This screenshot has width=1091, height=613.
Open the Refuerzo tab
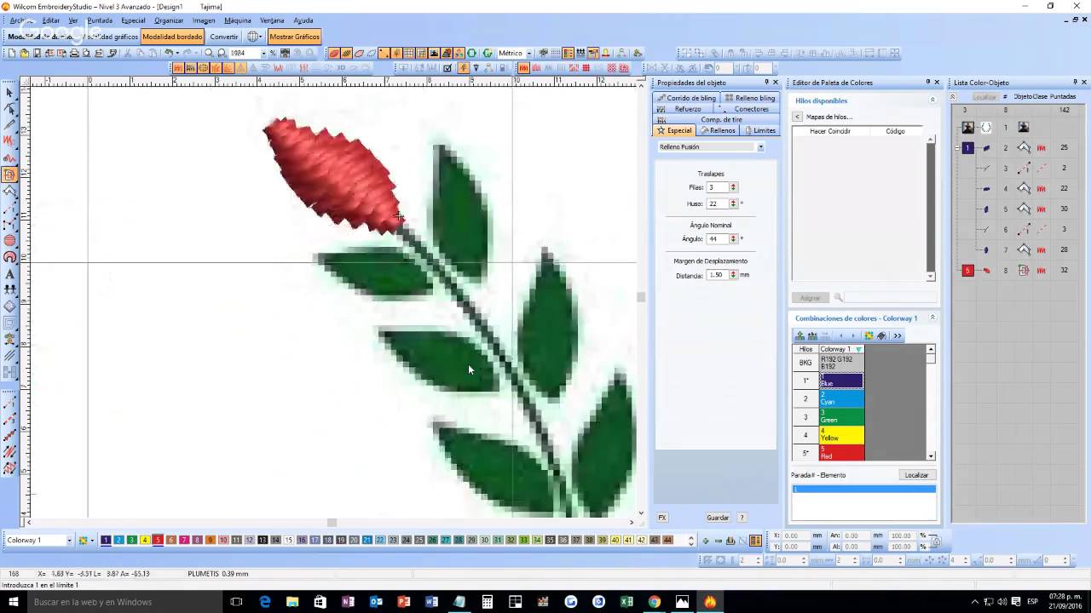click(x=684, y=109)
